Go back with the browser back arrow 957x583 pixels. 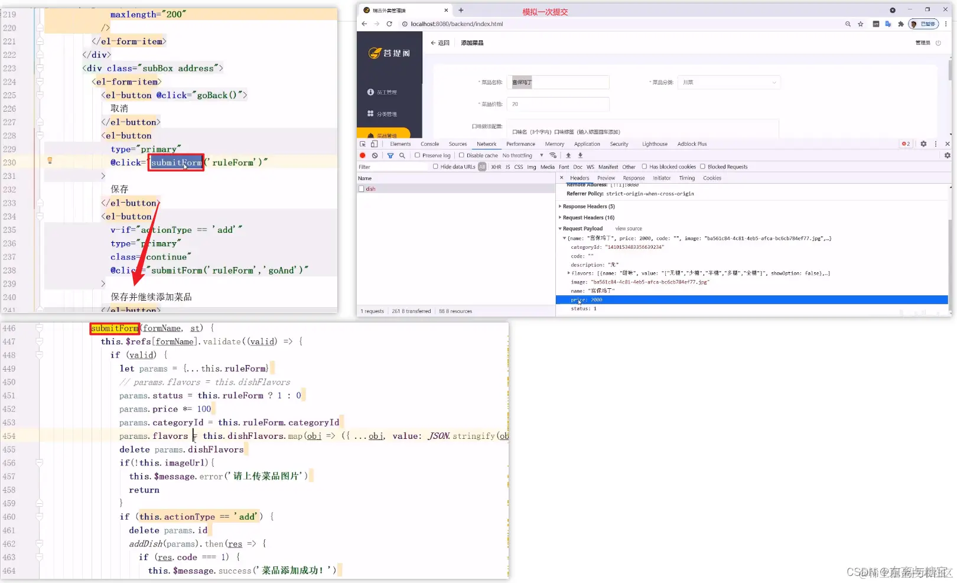click(x=364, y=24)
